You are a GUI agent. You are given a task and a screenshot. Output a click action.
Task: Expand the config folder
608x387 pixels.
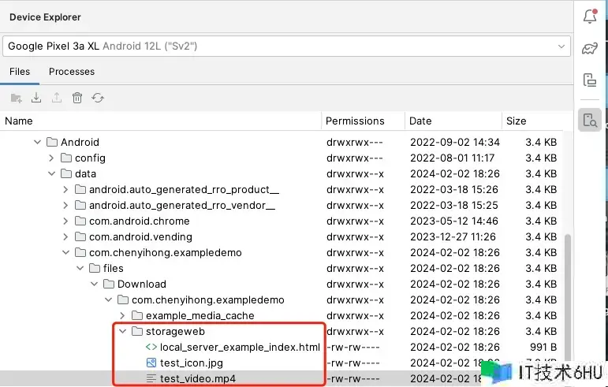coord(51,158)
